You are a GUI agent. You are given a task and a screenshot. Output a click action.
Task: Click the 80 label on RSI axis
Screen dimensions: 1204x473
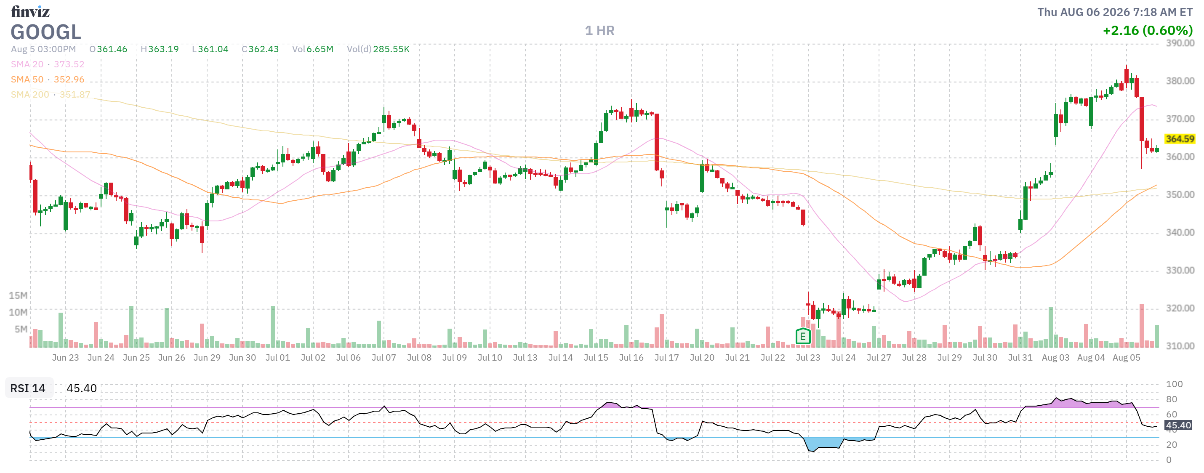pos(1171,399)
